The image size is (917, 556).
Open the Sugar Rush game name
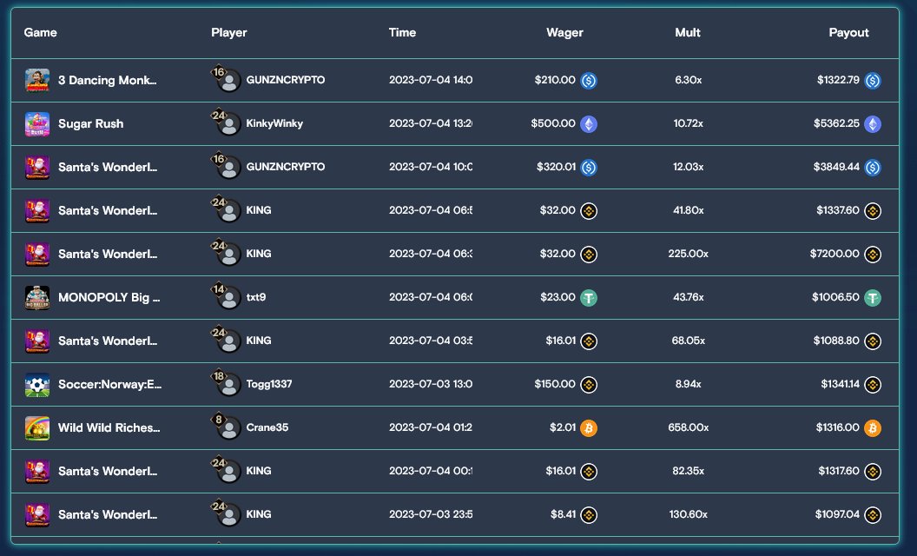pos(90,123)
